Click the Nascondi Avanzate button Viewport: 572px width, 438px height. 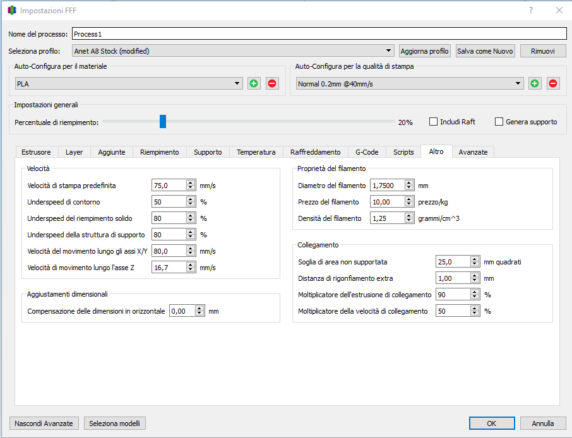coord(44,423)
